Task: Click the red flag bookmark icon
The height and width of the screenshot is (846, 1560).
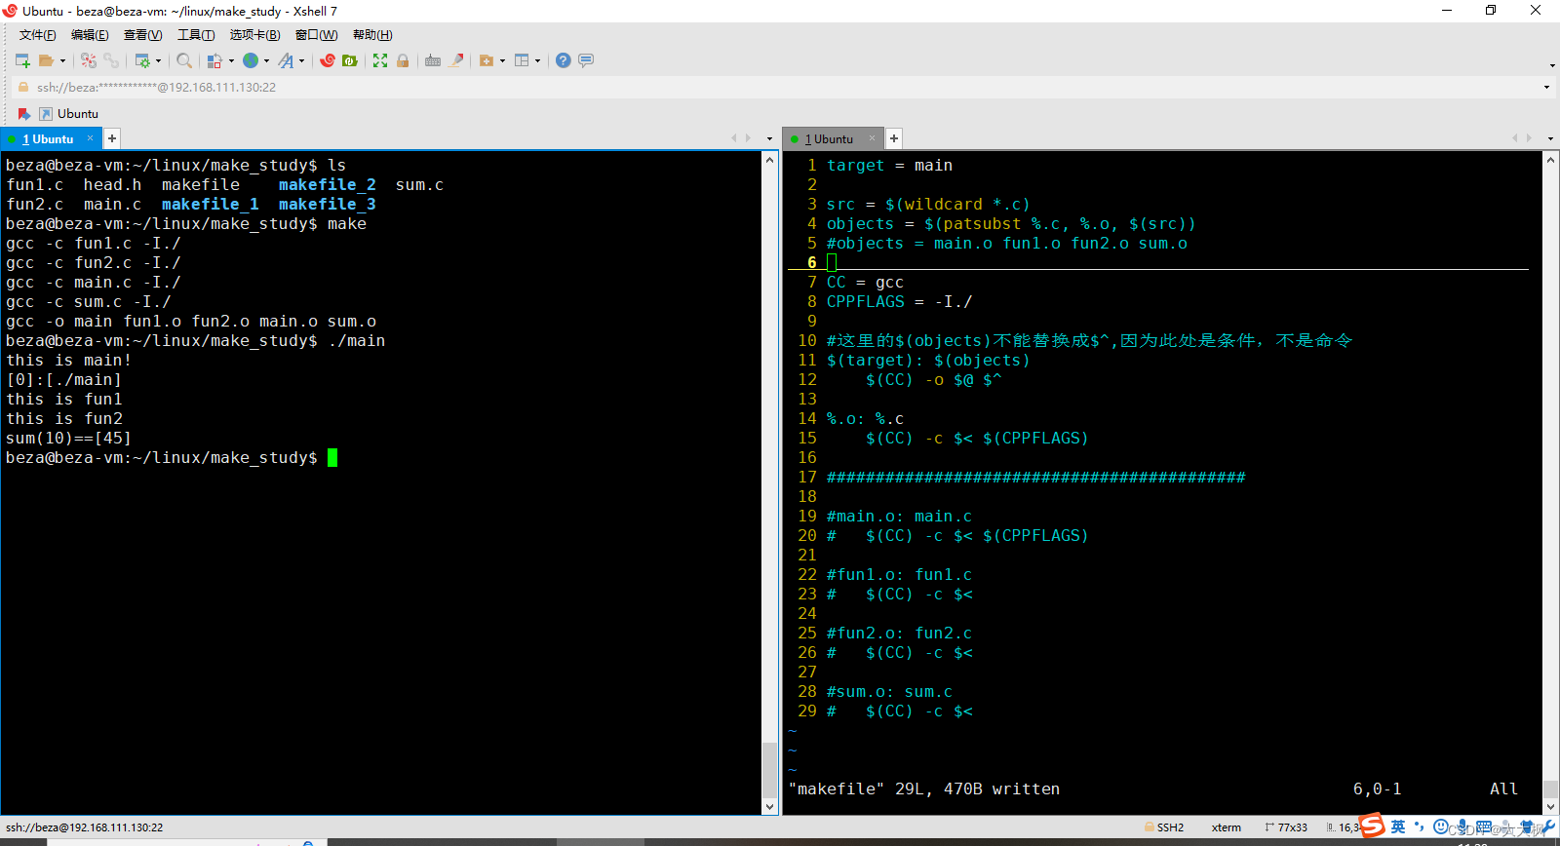Action: [24, 114]
